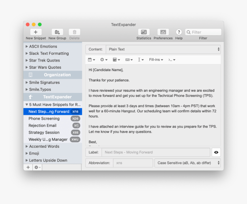Click the TextExpander logo icon in sidebar
Screen dimensions: 247x204
click(x=30, y=97)
